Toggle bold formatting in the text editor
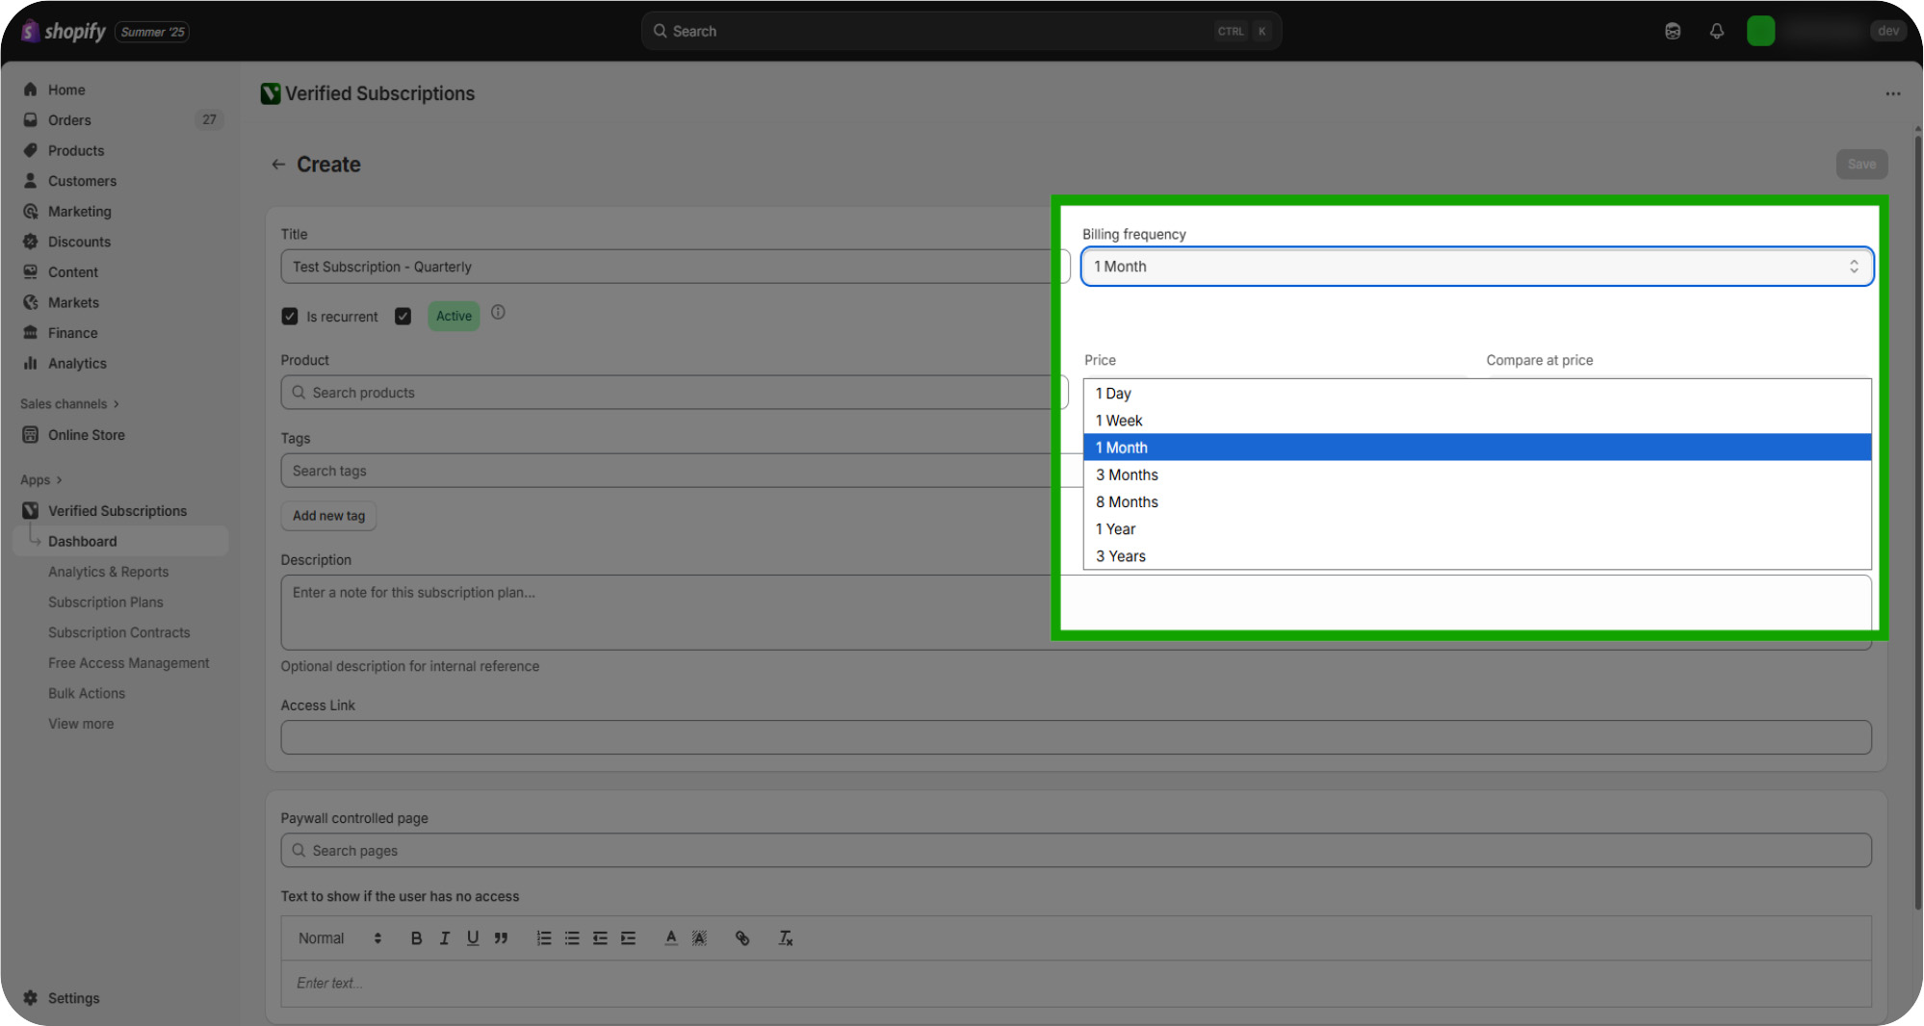The height and width of the screenshot is (1026, 1924). [416, 938]
